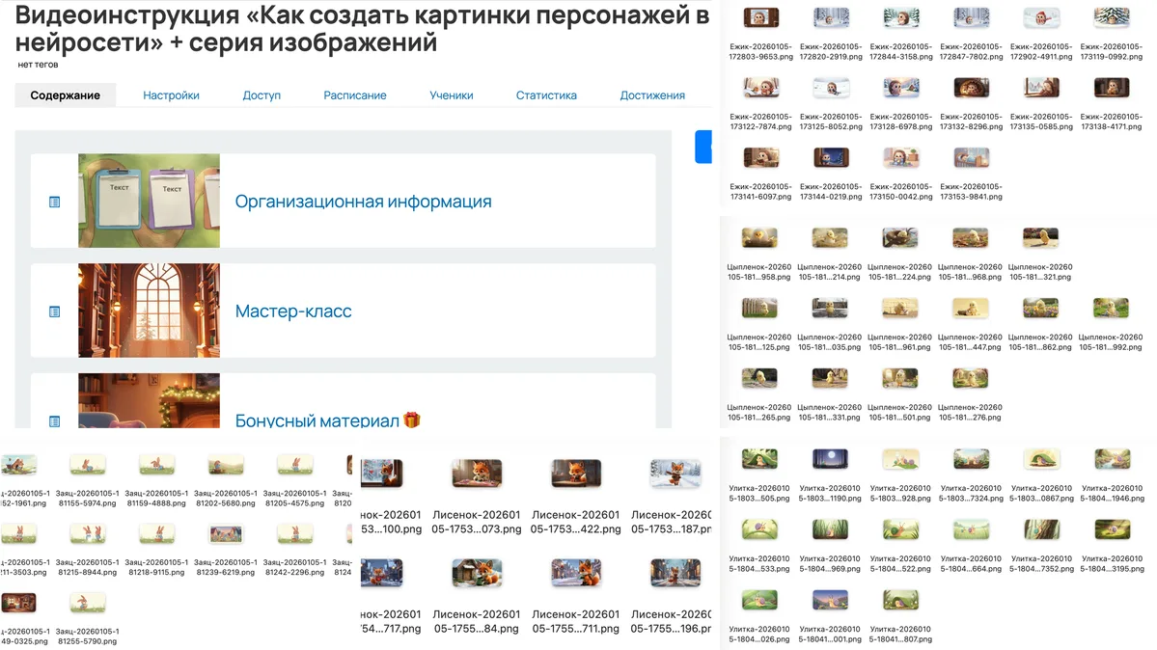Select thumbnail of Ежик-20260105-173153-9841.png

click(x=971, y=158)
